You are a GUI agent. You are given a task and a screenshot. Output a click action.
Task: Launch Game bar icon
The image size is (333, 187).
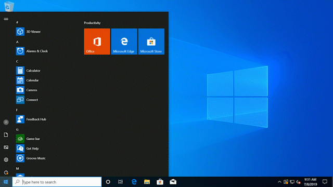pyautogui.click(x=20, y=139)
